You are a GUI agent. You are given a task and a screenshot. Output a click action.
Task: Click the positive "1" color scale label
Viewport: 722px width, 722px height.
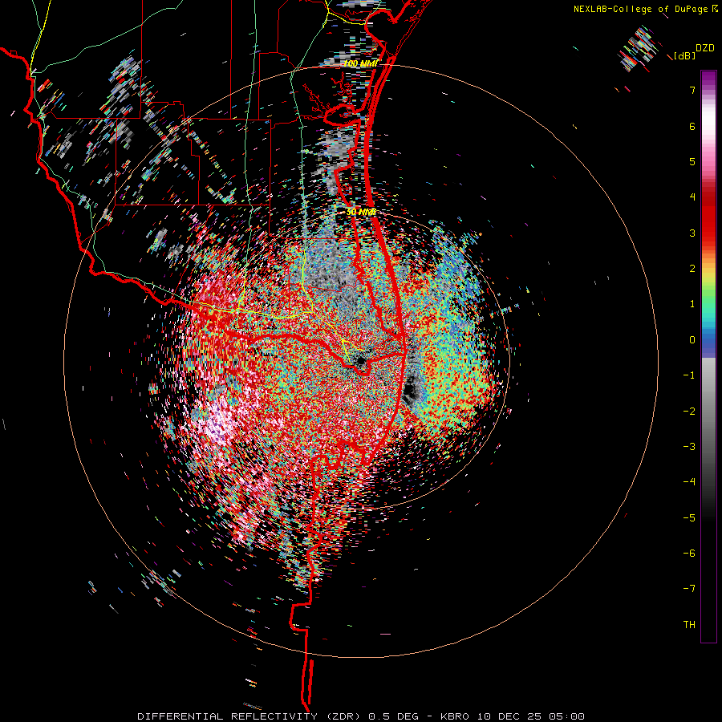pos(692,304)
